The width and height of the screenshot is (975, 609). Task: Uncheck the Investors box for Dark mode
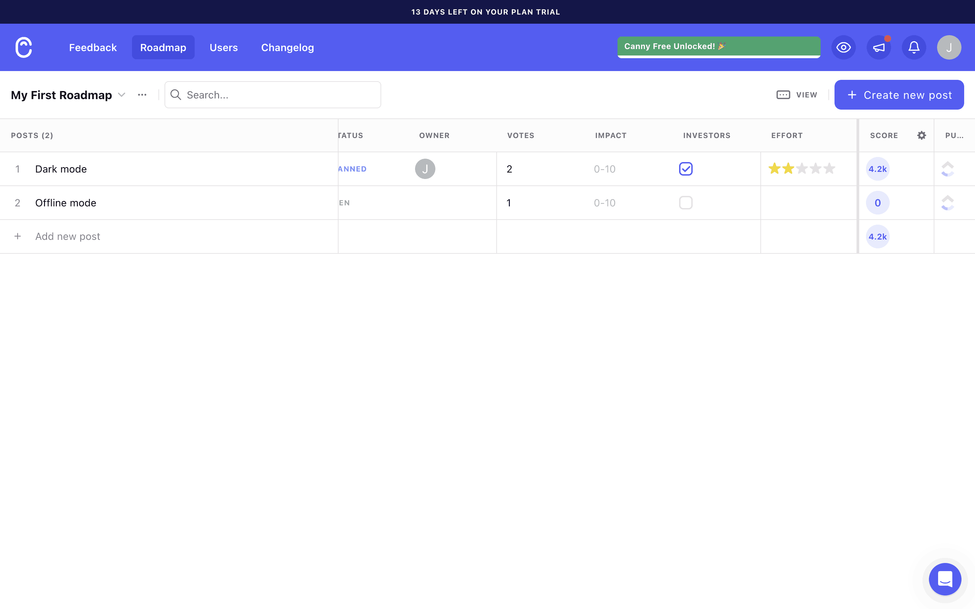[x=686, y=169]
